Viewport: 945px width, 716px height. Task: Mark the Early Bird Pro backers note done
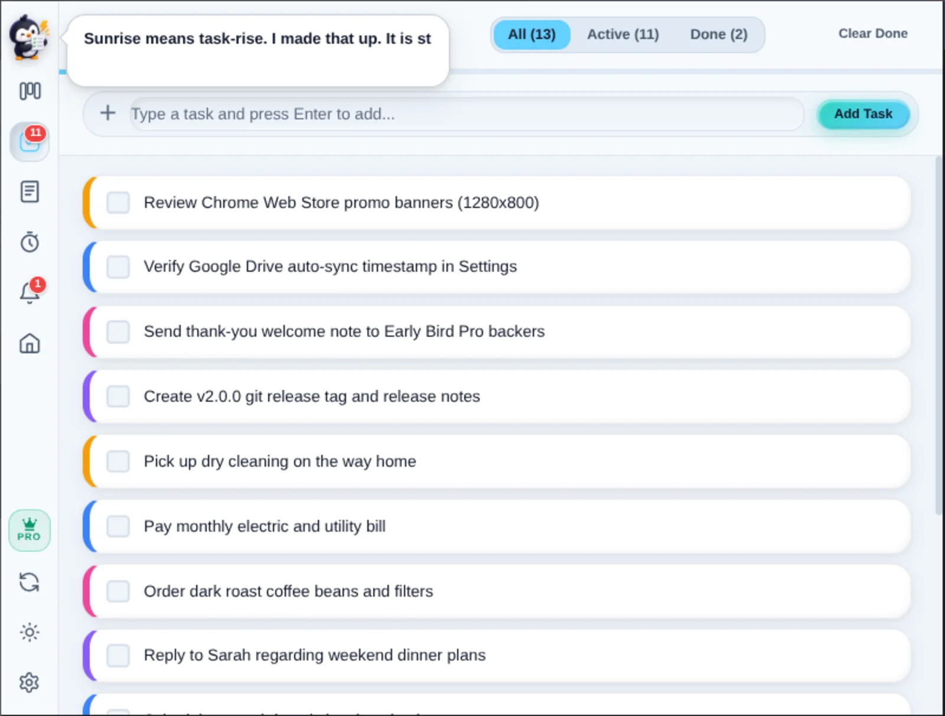pyautogui.click(x=118, y=332)
